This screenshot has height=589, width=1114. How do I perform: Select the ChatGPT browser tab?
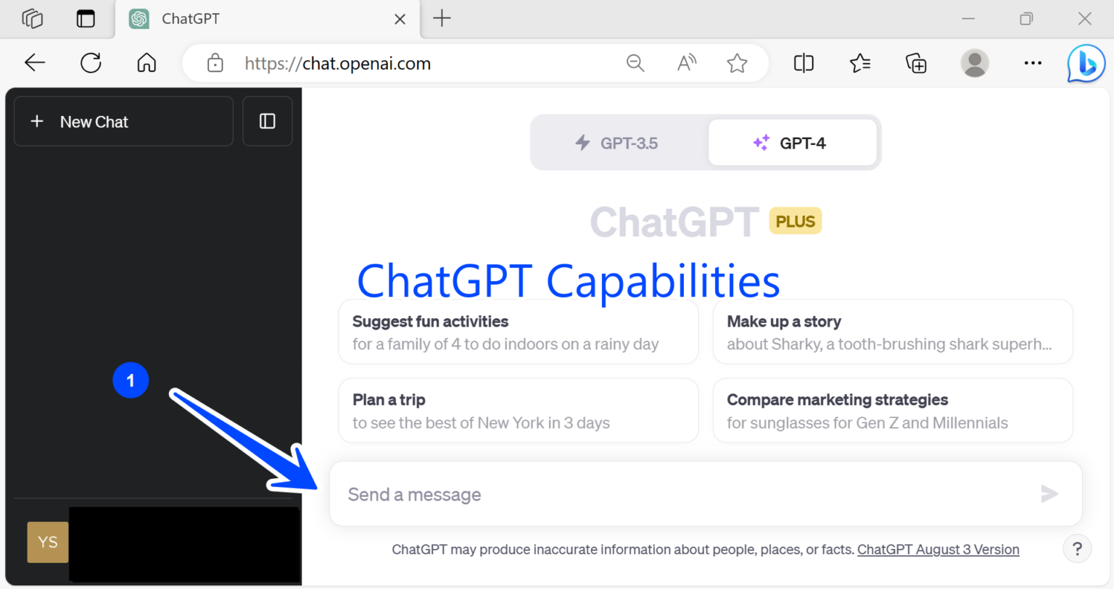[218, 19]
